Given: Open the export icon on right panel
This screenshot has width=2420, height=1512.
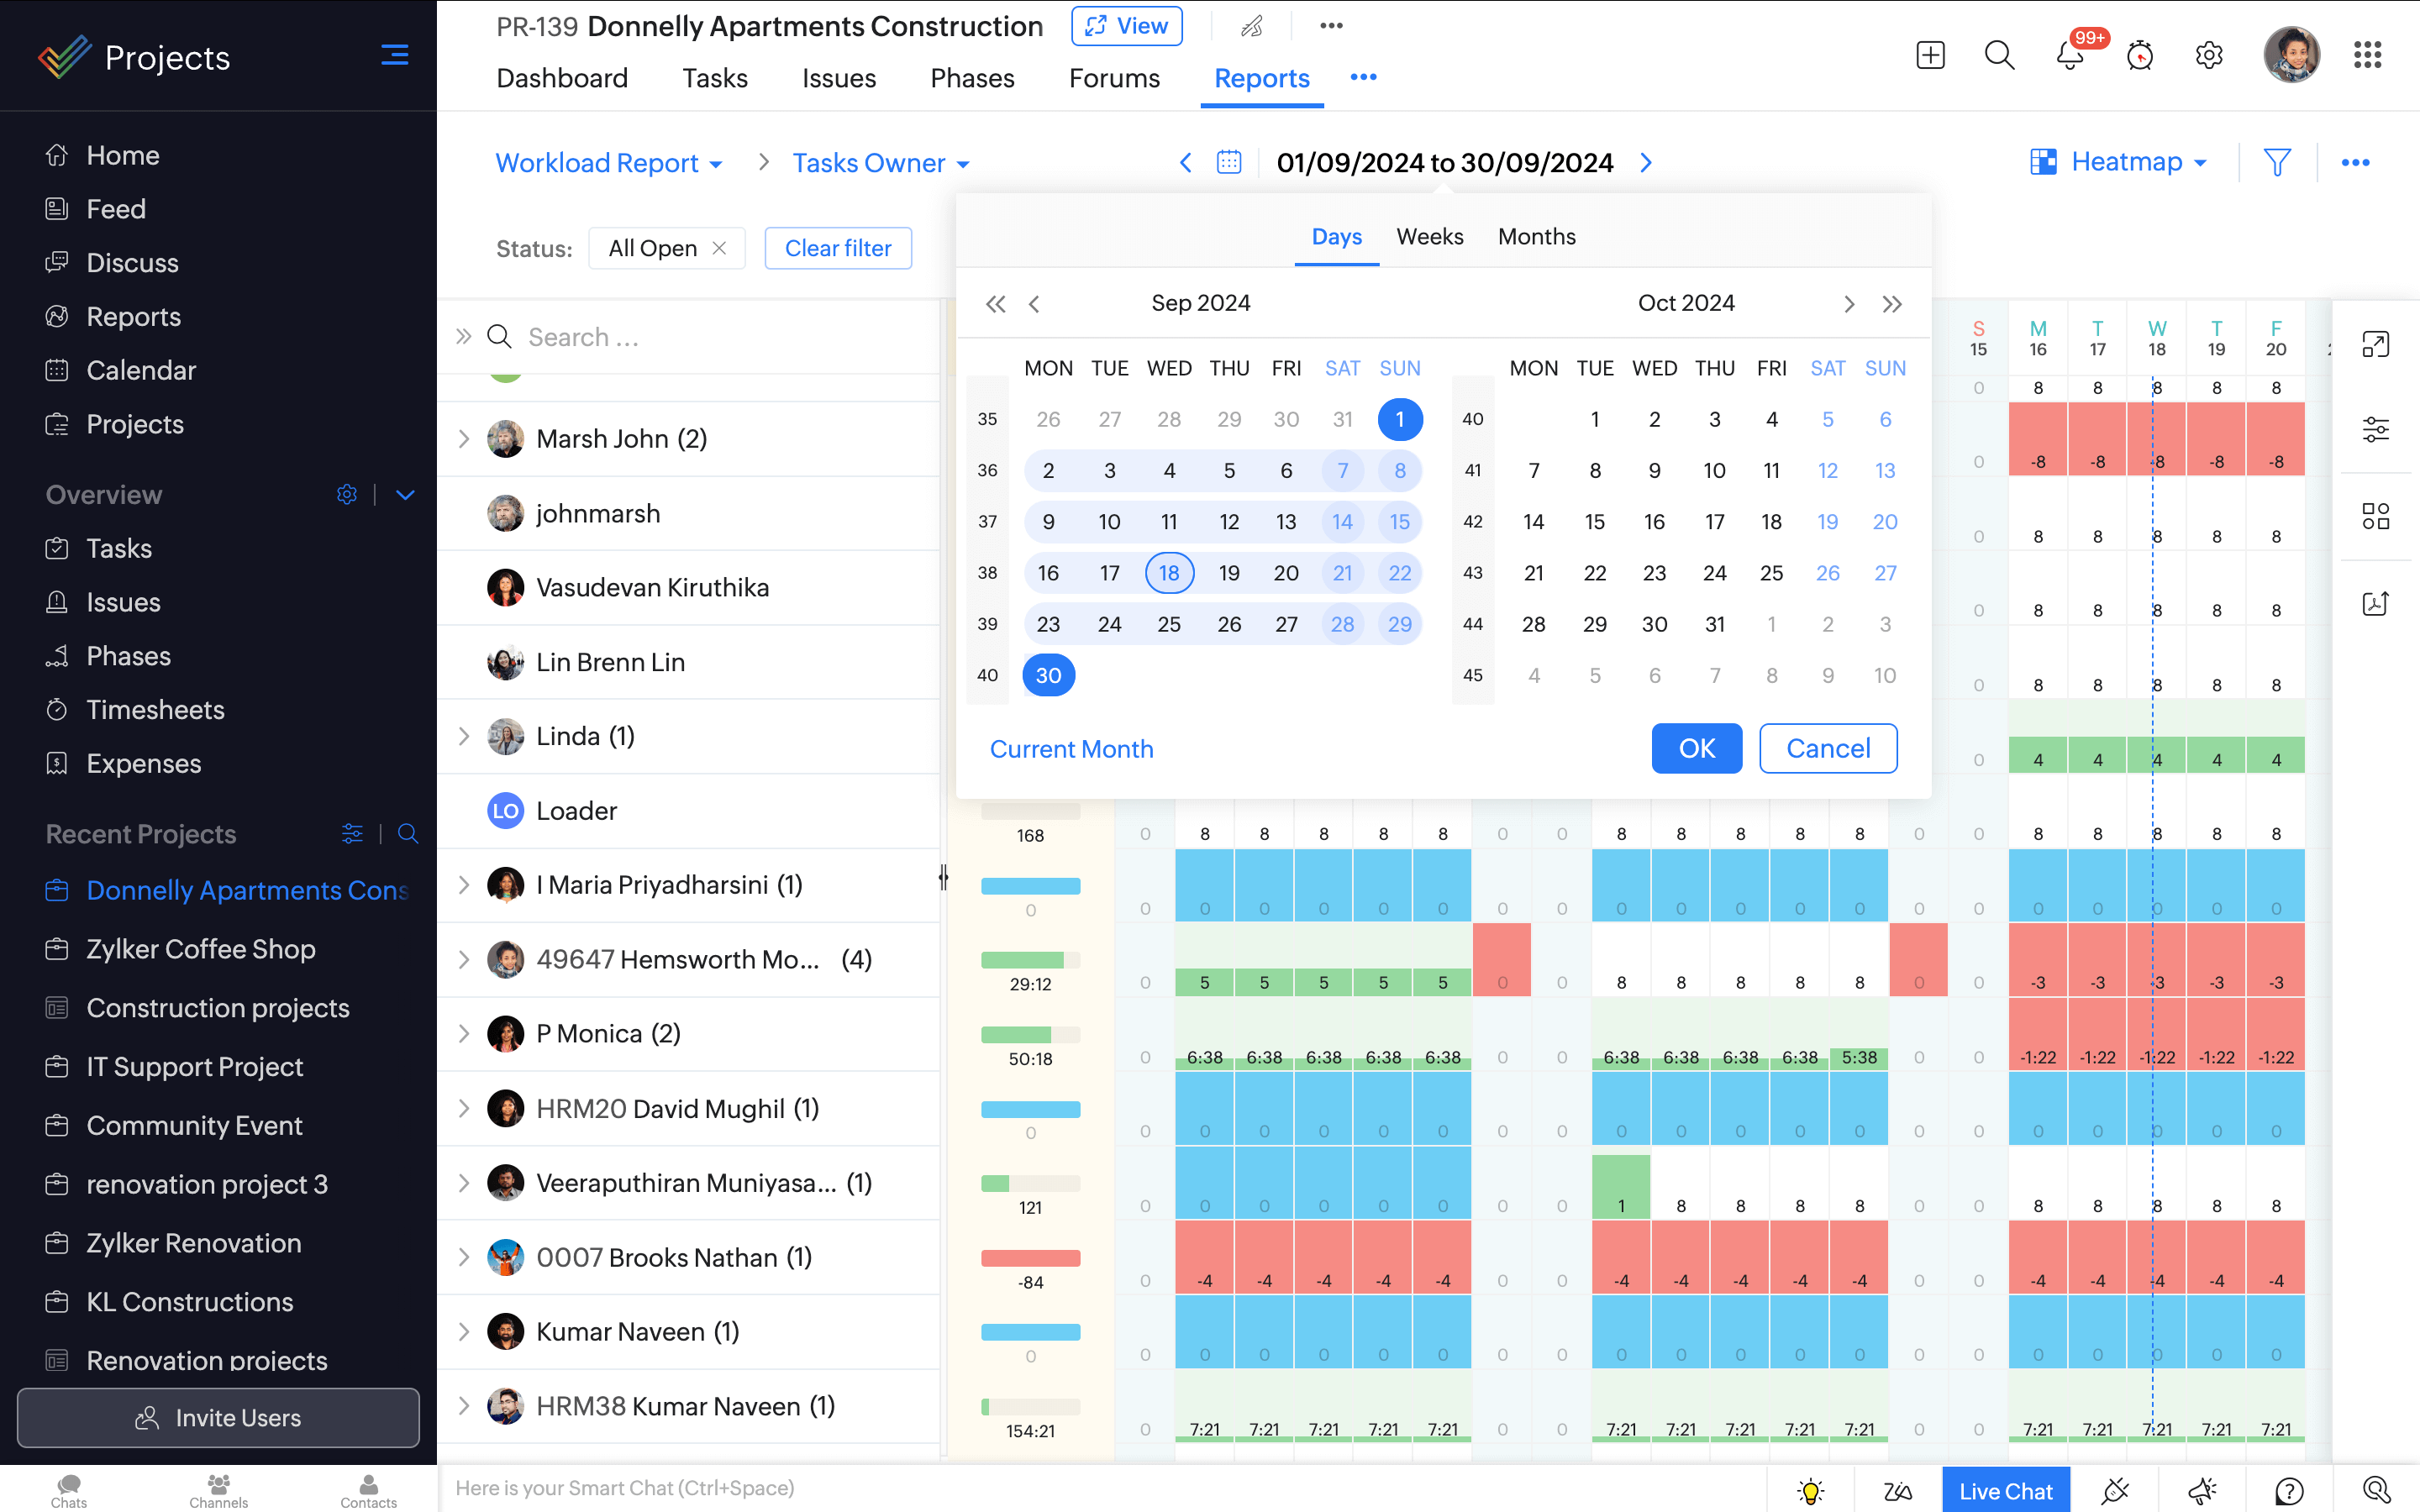Looking at the screenshot, I should pyautogui.click(x=2375, y=604).
